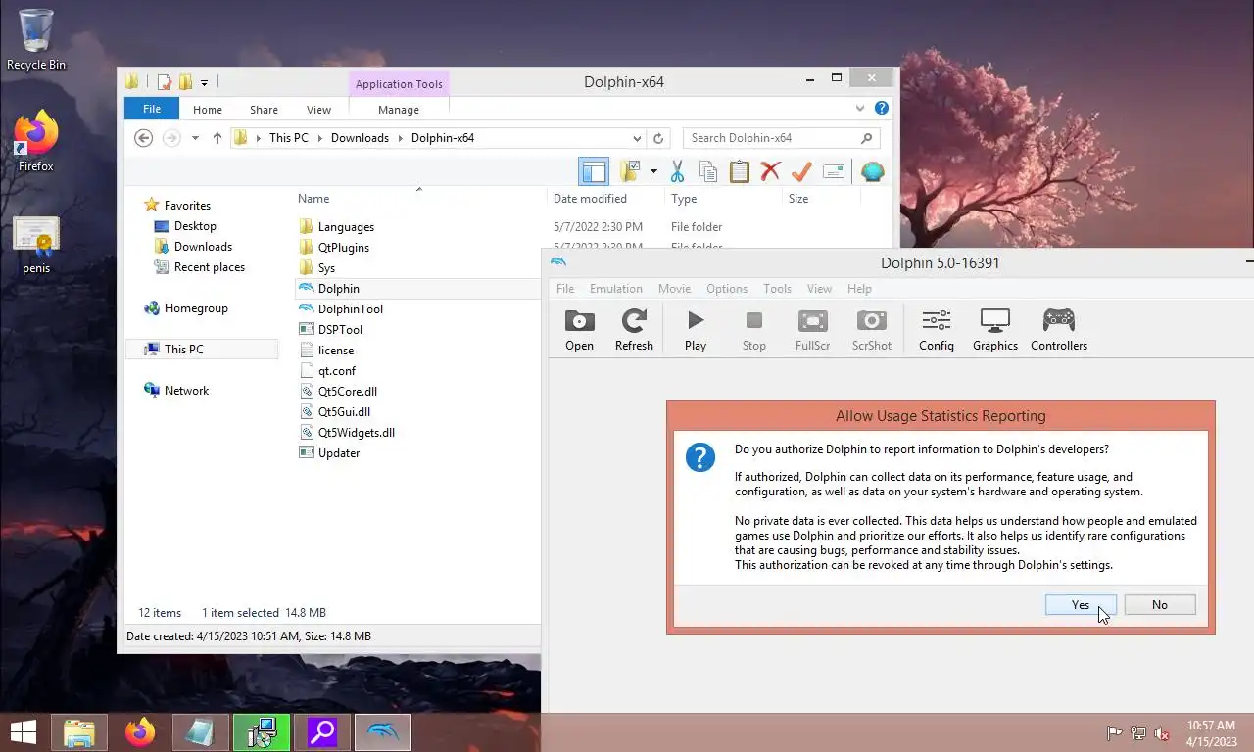This screenshot has width=1254, height=752.
Task: Click the Cut scissors icon in Explorer
Action: point(677,171)
